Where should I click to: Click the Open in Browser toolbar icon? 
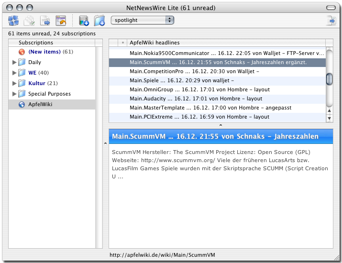click(61, 21)
